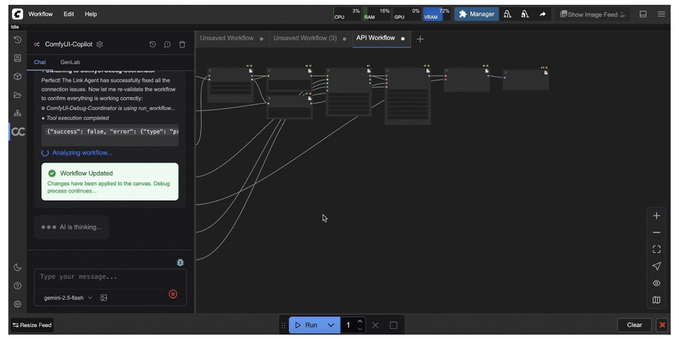Close the API Workflow tab dot
Image resolution: width=679 pixels, height=339 pixels.
pos(403,39)
